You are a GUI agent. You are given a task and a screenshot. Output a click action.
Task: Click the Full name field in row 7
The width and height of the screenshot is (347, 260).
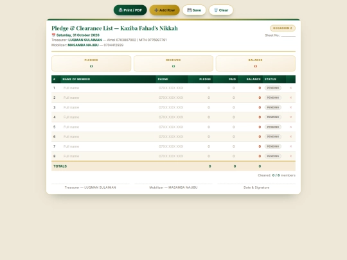pyautogui.click(x=109, y=146)
